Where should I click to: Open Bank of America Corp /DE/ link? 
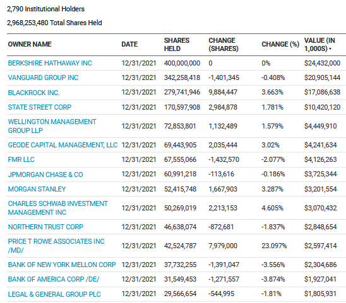pos(54,279)
